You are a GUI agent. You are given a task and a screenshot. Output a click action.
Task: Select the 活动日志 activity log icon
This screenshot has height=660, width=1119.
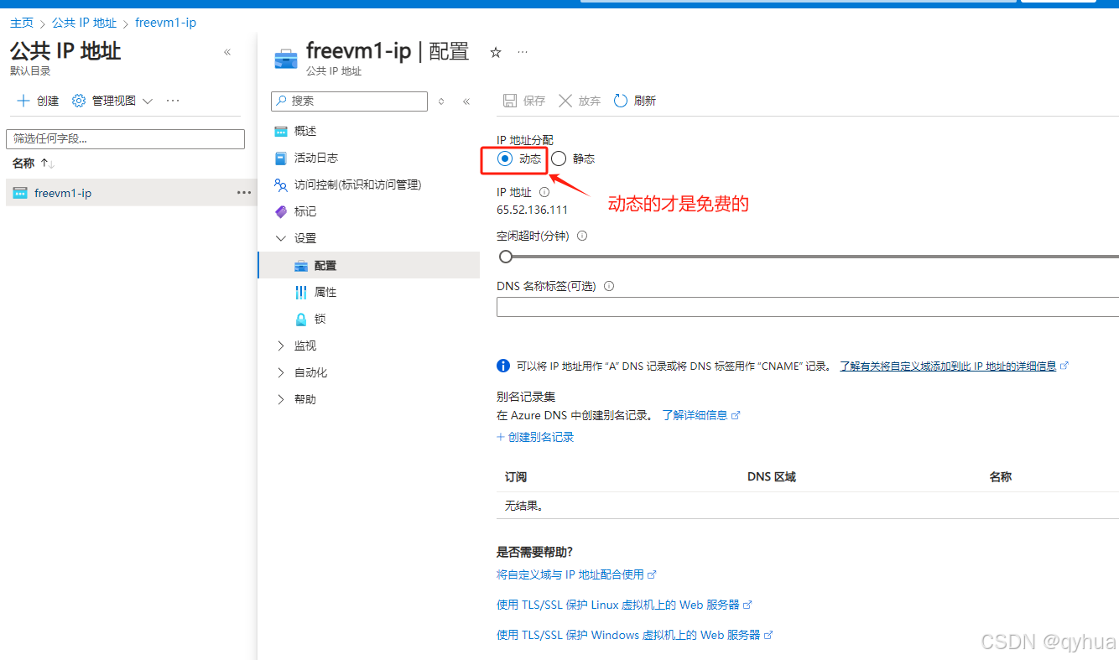tap(281, 158)
